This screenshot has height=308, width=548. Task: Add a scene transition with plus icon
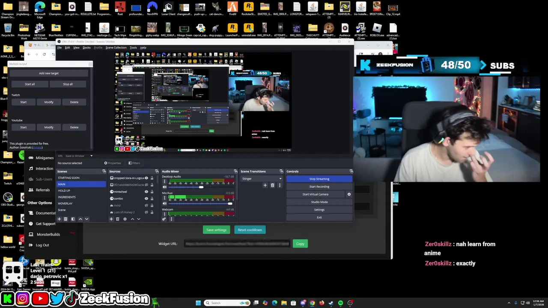tap(265, 185)
